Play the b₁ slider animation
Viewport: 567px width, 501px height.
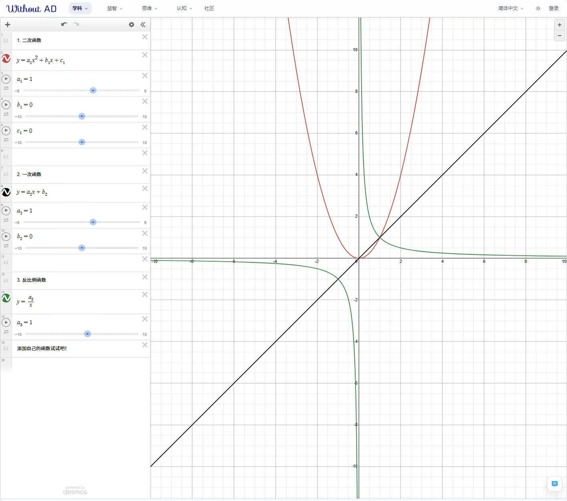tap(6, 105)
